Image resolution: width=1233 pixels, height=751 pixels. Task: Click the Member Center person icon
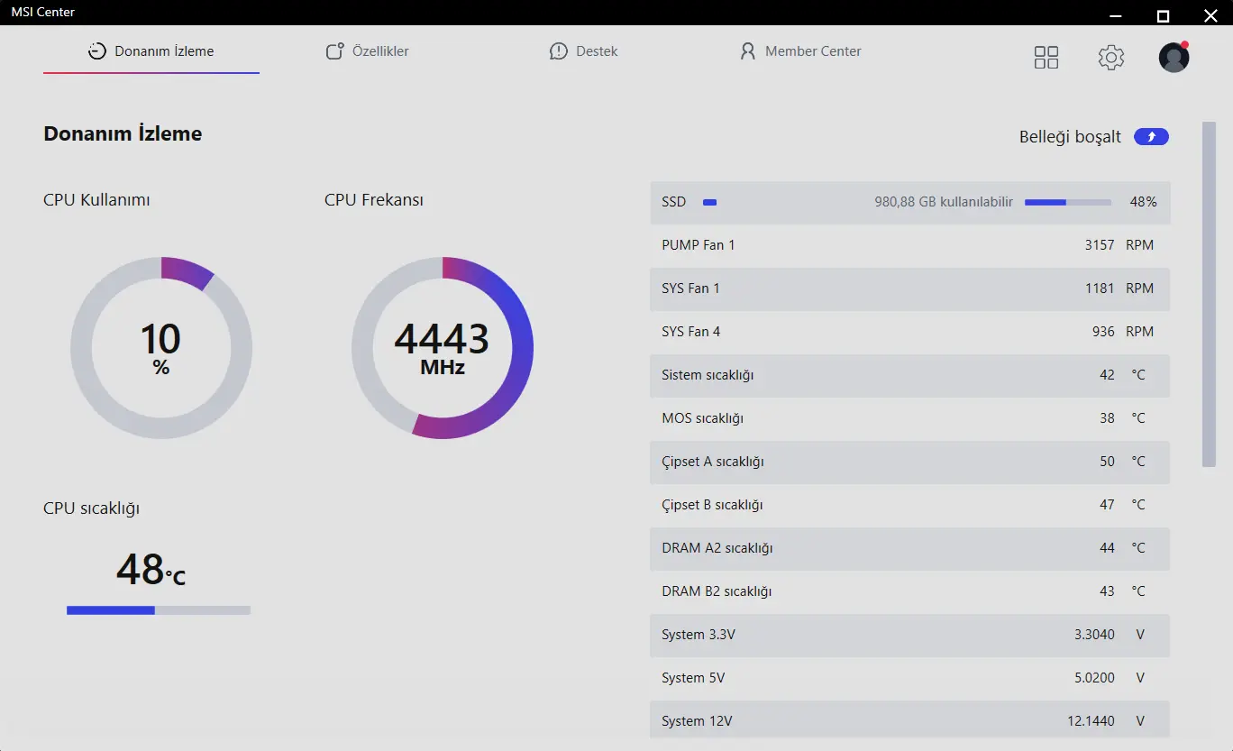click(747, 51)
